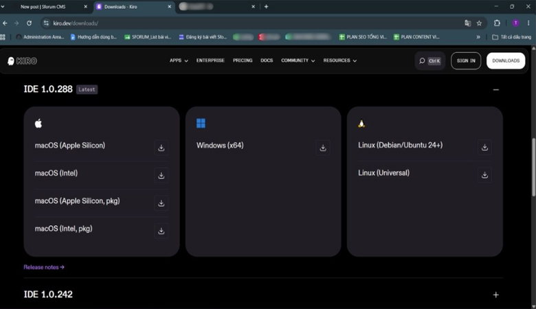Click the page vertical scrollbar thumb

[533, 167]
